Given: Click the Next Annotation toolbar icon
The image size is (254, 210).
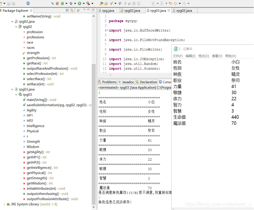Looking at the screenshot, I should point(153,4).
